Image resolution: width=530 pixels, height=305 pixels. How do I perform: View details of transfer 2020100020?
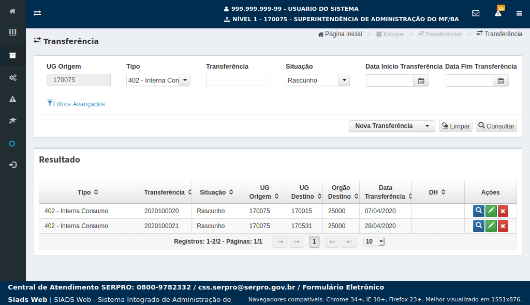pos(479,211)
